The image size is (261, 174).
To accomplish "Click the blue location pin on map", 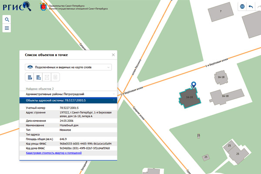I will coord(194,85).
